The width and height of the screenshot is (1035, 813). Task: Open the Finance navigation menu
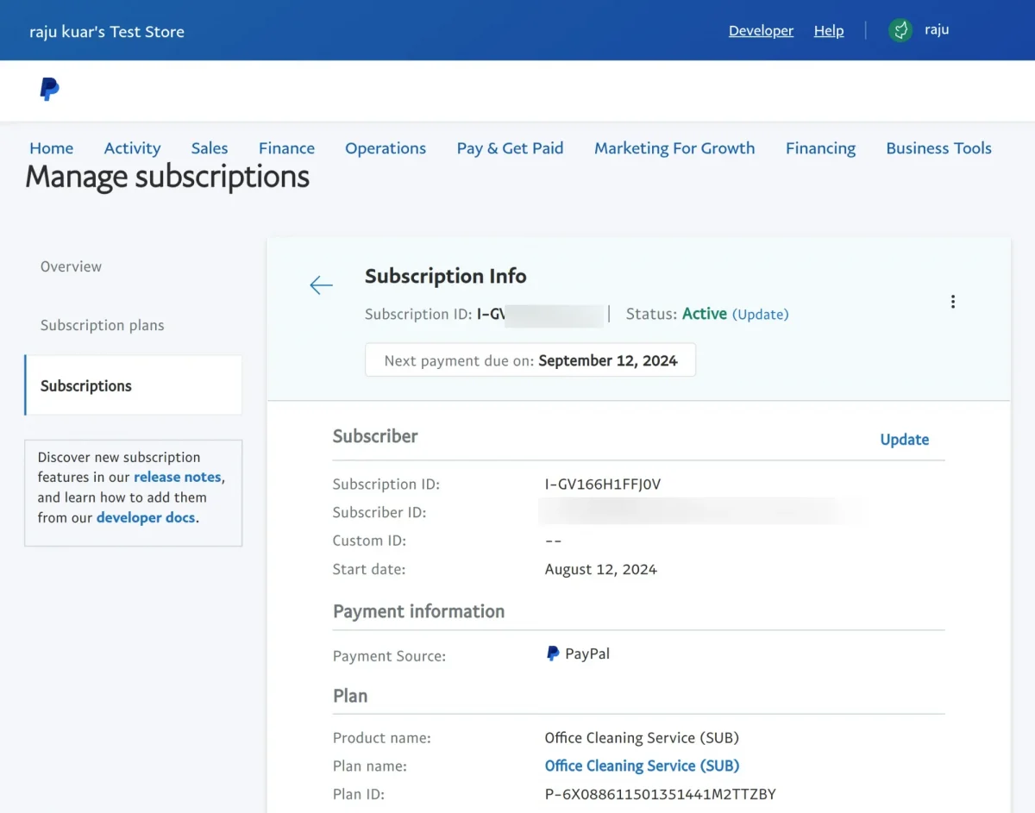[286, 147]
